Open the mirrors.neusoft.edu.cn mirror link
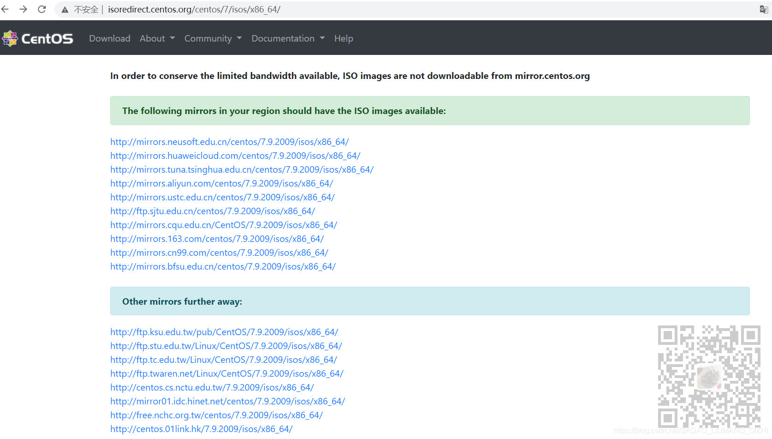 (229, 142)
